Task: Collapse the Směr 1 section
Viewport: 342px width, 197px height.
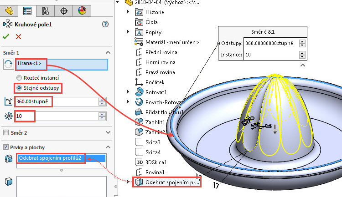Action: 108,52
